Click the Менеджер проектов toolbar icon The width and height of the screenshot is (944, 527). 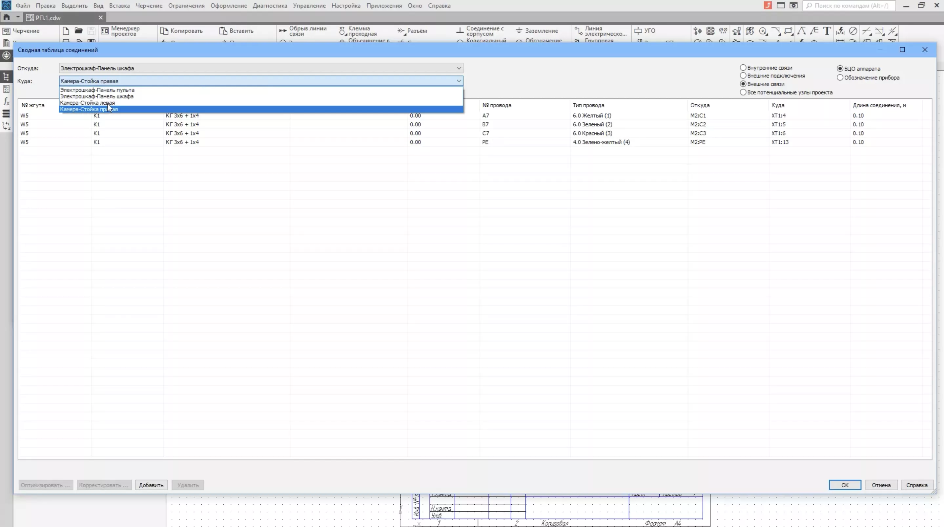(105, 31)
